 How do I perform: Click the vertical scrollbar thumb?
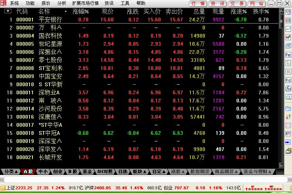click(281, 21)
